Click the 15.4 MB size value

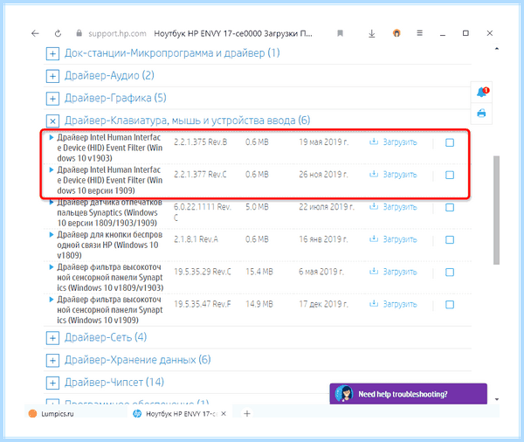(259, 272)
